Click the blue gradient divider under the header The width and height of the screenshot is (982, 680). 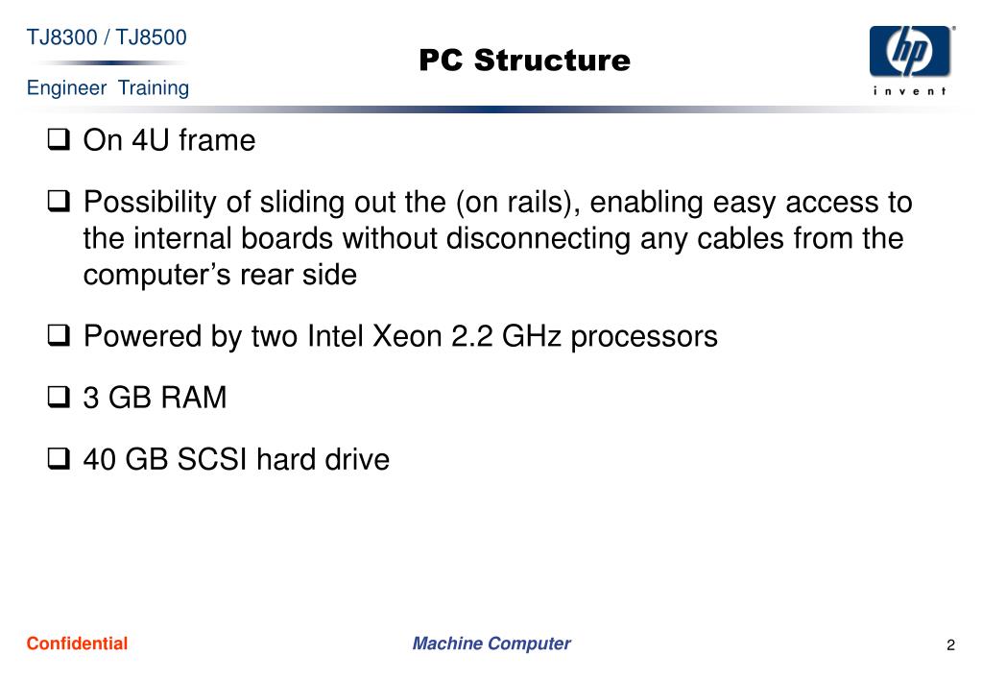click(491, 109)
